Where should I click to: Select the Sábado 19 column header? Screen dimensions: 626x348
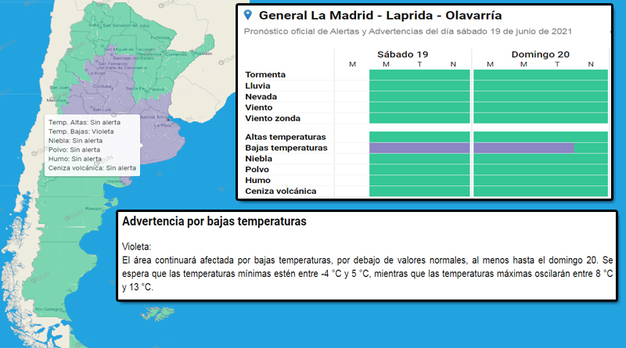tap(402, 54)
